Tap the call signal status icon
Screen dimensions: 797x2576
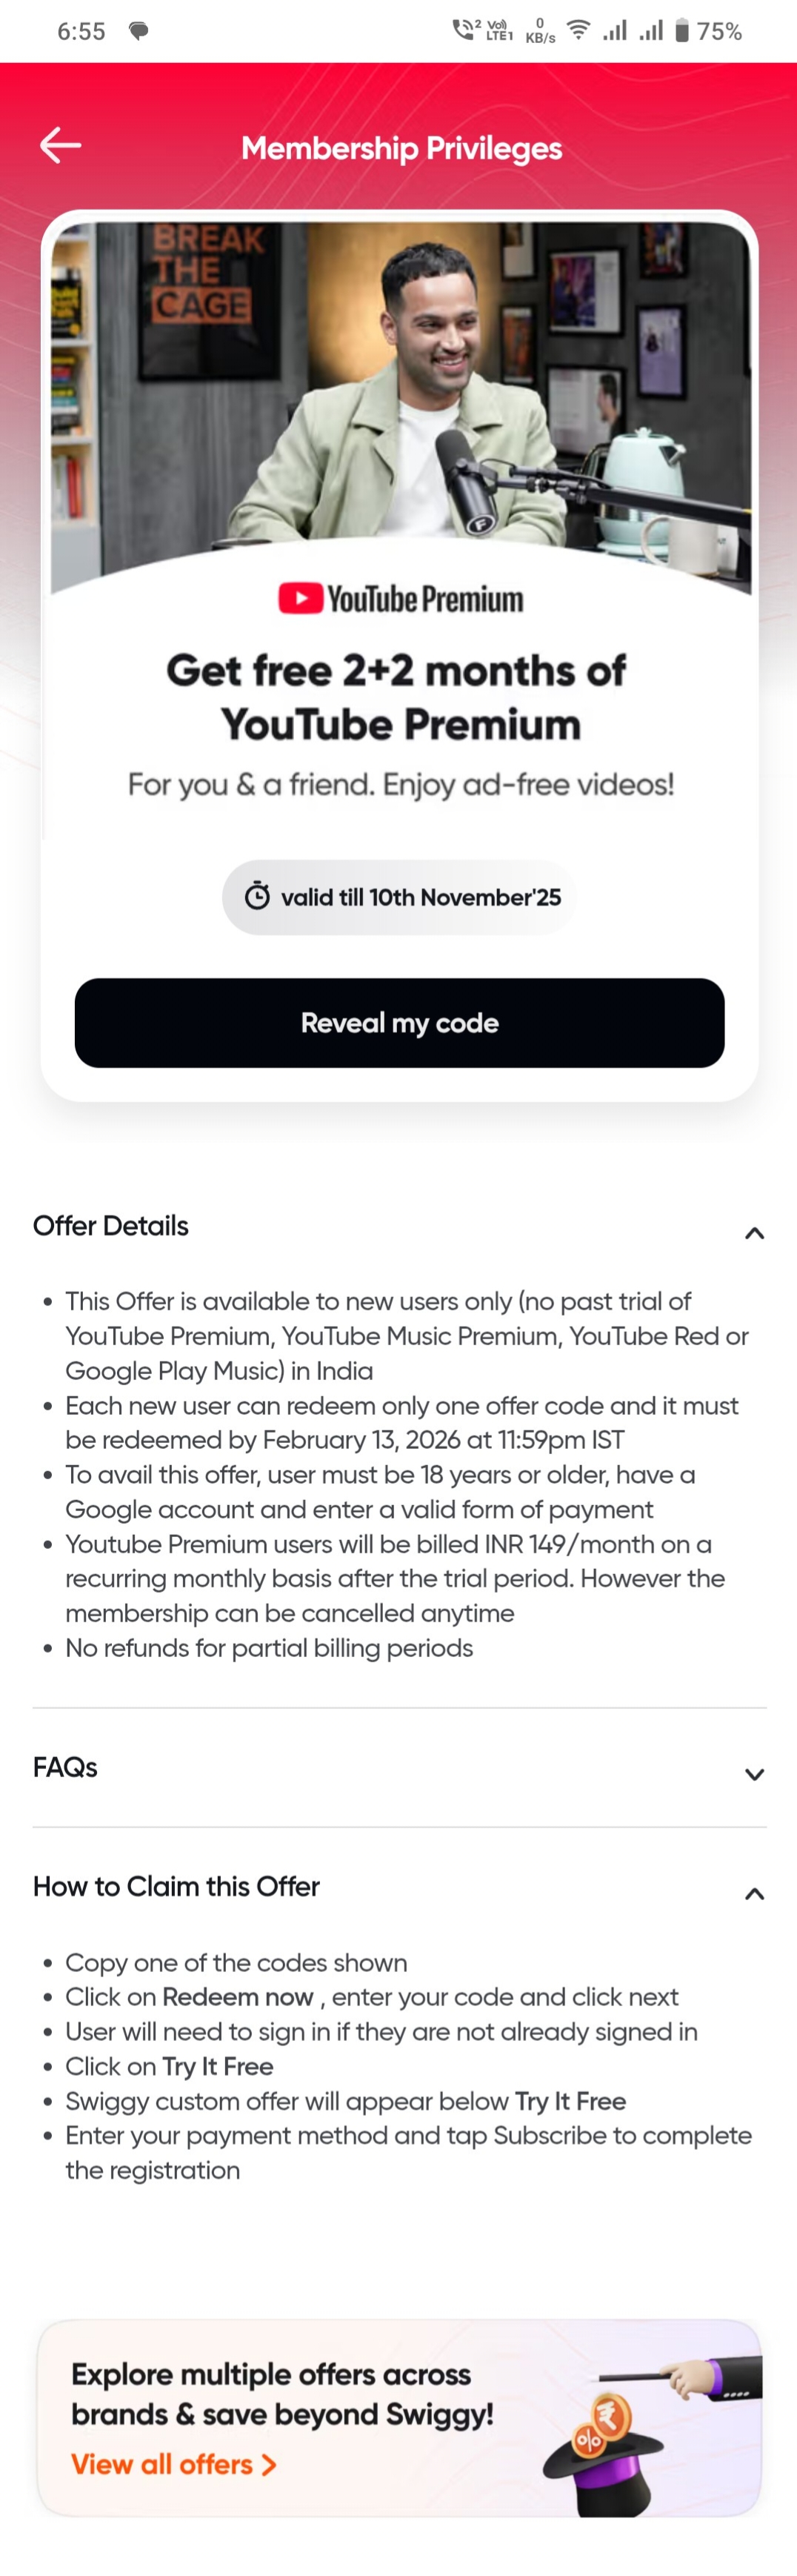click(464, 30)
